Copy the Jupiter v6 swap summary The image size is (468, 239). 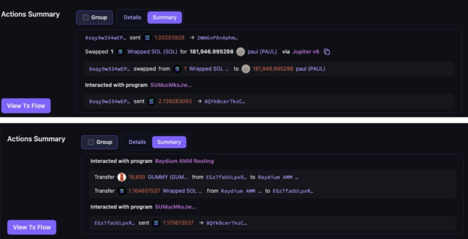tap(327, 52)
